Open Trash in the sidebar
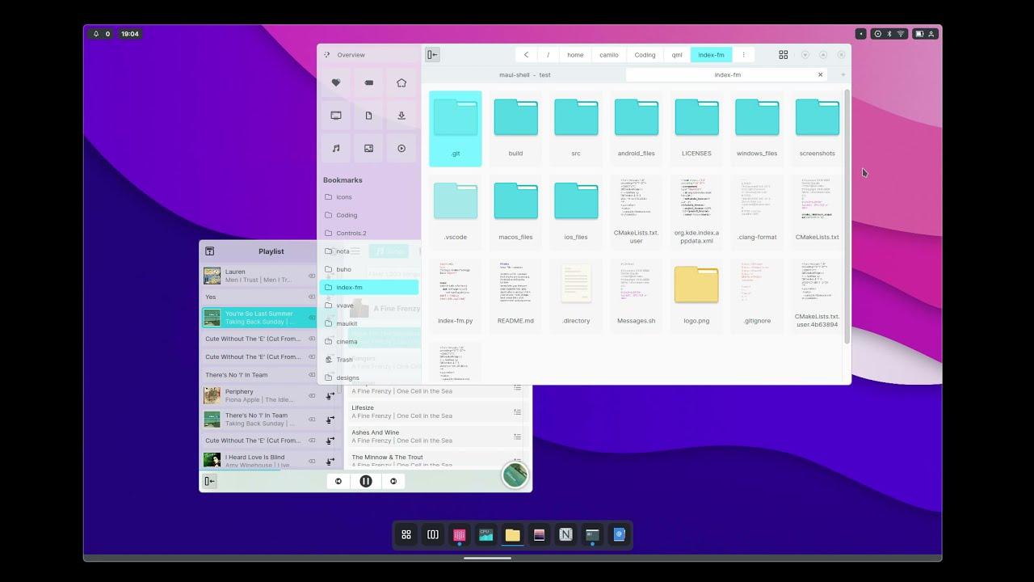This screenshot has width=1034, height=582. tap(369, 360)
